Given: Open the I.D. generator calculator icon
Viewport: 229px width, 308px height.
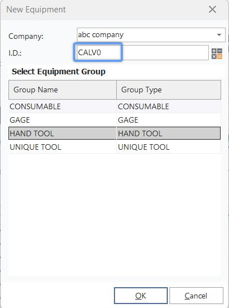Looking at the screenshot, I should tap(217, 54).
